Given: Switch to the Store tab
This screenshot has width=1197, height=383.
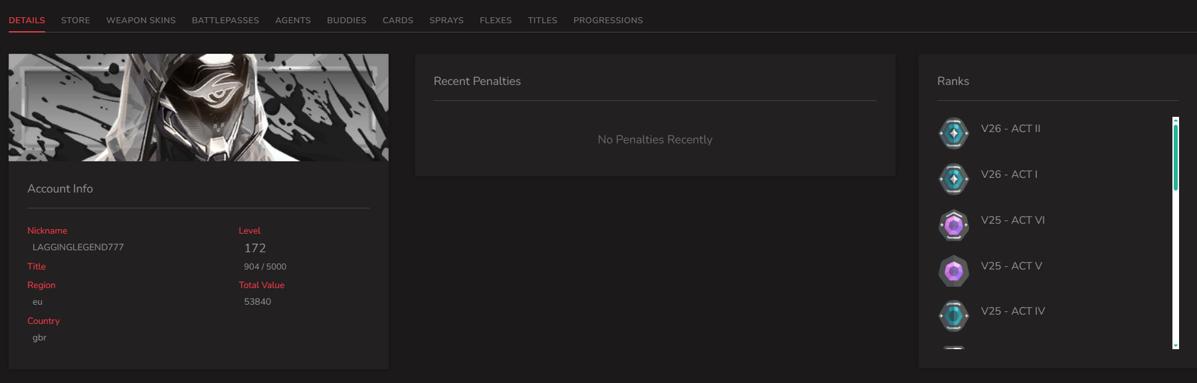Looking at the screenshot, I should point(76,21).
